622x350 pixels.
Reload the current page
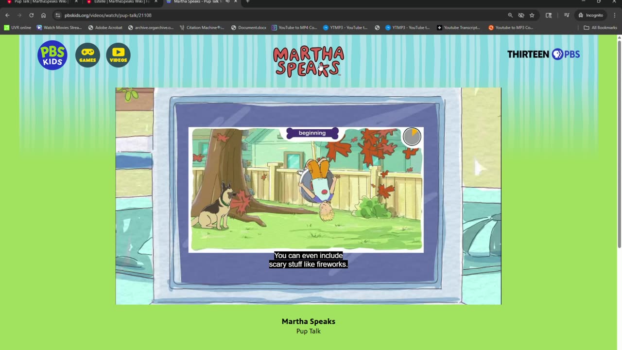[x=32, y=15]
